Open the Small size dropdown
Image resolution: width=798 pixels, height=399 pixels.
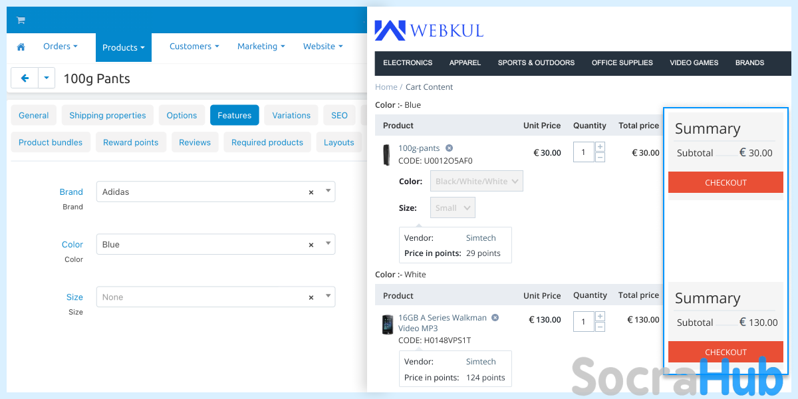click(453, 207)
